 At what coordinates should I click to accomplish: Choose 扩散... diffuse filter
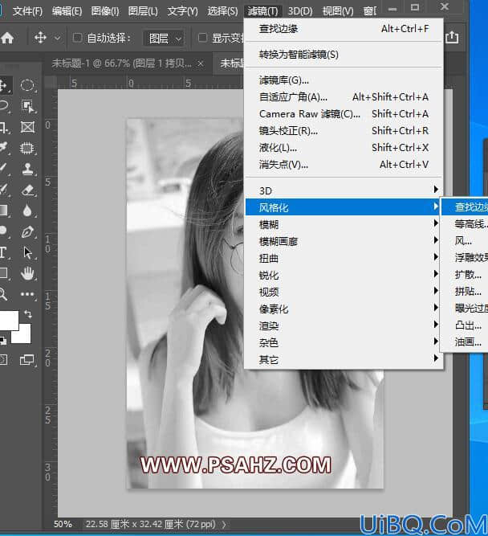coord(465,275)
